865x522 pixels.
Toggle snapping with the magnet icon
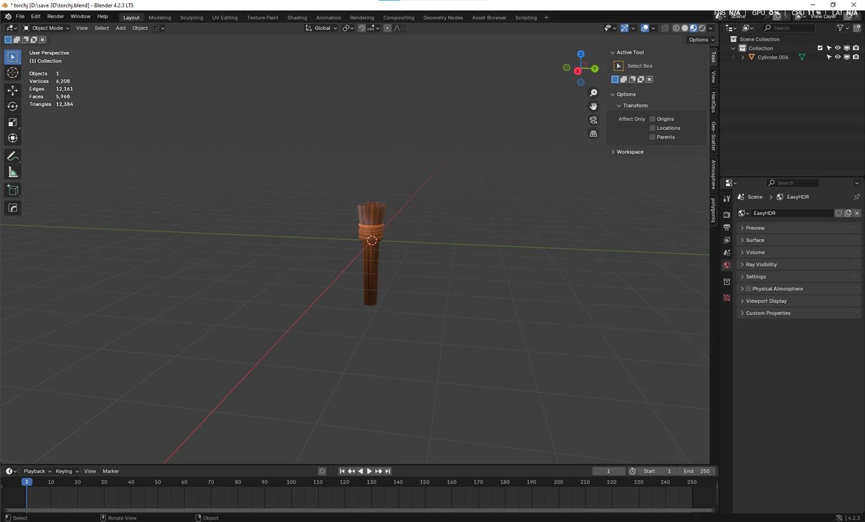(x=362, y=28)
